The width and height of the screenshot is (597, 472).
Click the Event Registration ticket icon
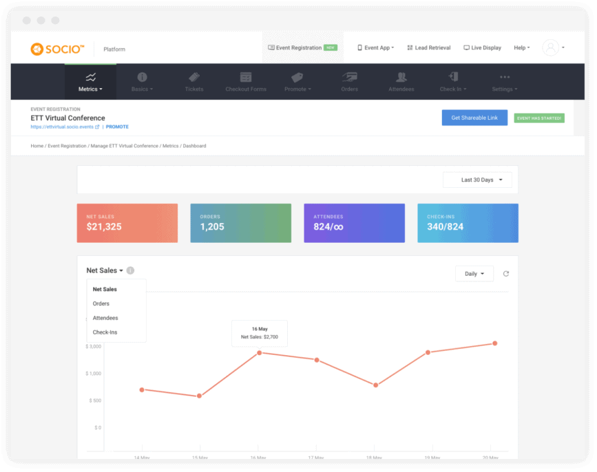[x=271, y=47]
